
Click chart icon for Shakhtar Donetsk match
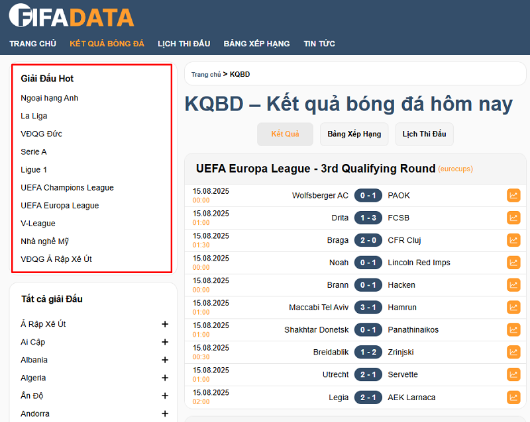point(513,330)
